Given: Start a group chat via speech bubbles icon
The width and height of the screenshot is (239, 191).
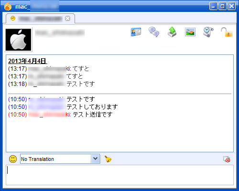Looking at the screenshot, I should [x=154, y=32].
